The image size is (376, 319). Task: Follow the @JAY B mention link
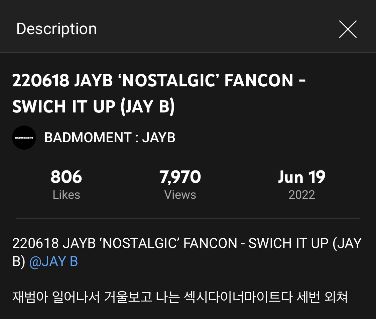53,261
